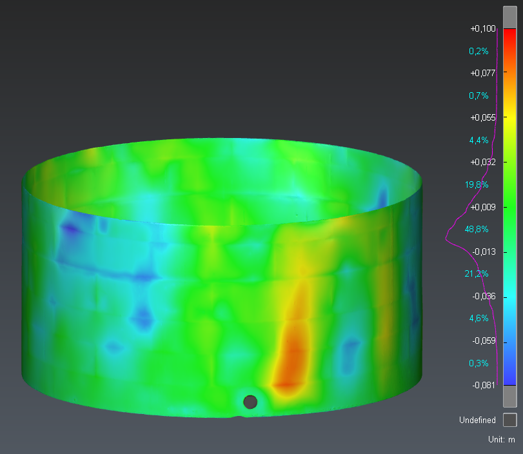The width and height of the screenshot is (523, 454).
Task: Click the Undefined text label
Action: point(477,420)
